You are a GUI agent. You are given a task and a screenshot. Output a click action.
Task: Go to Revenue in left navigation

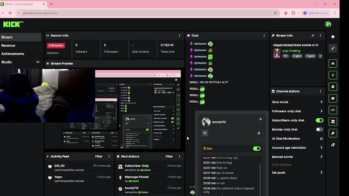tap(8, 45)
